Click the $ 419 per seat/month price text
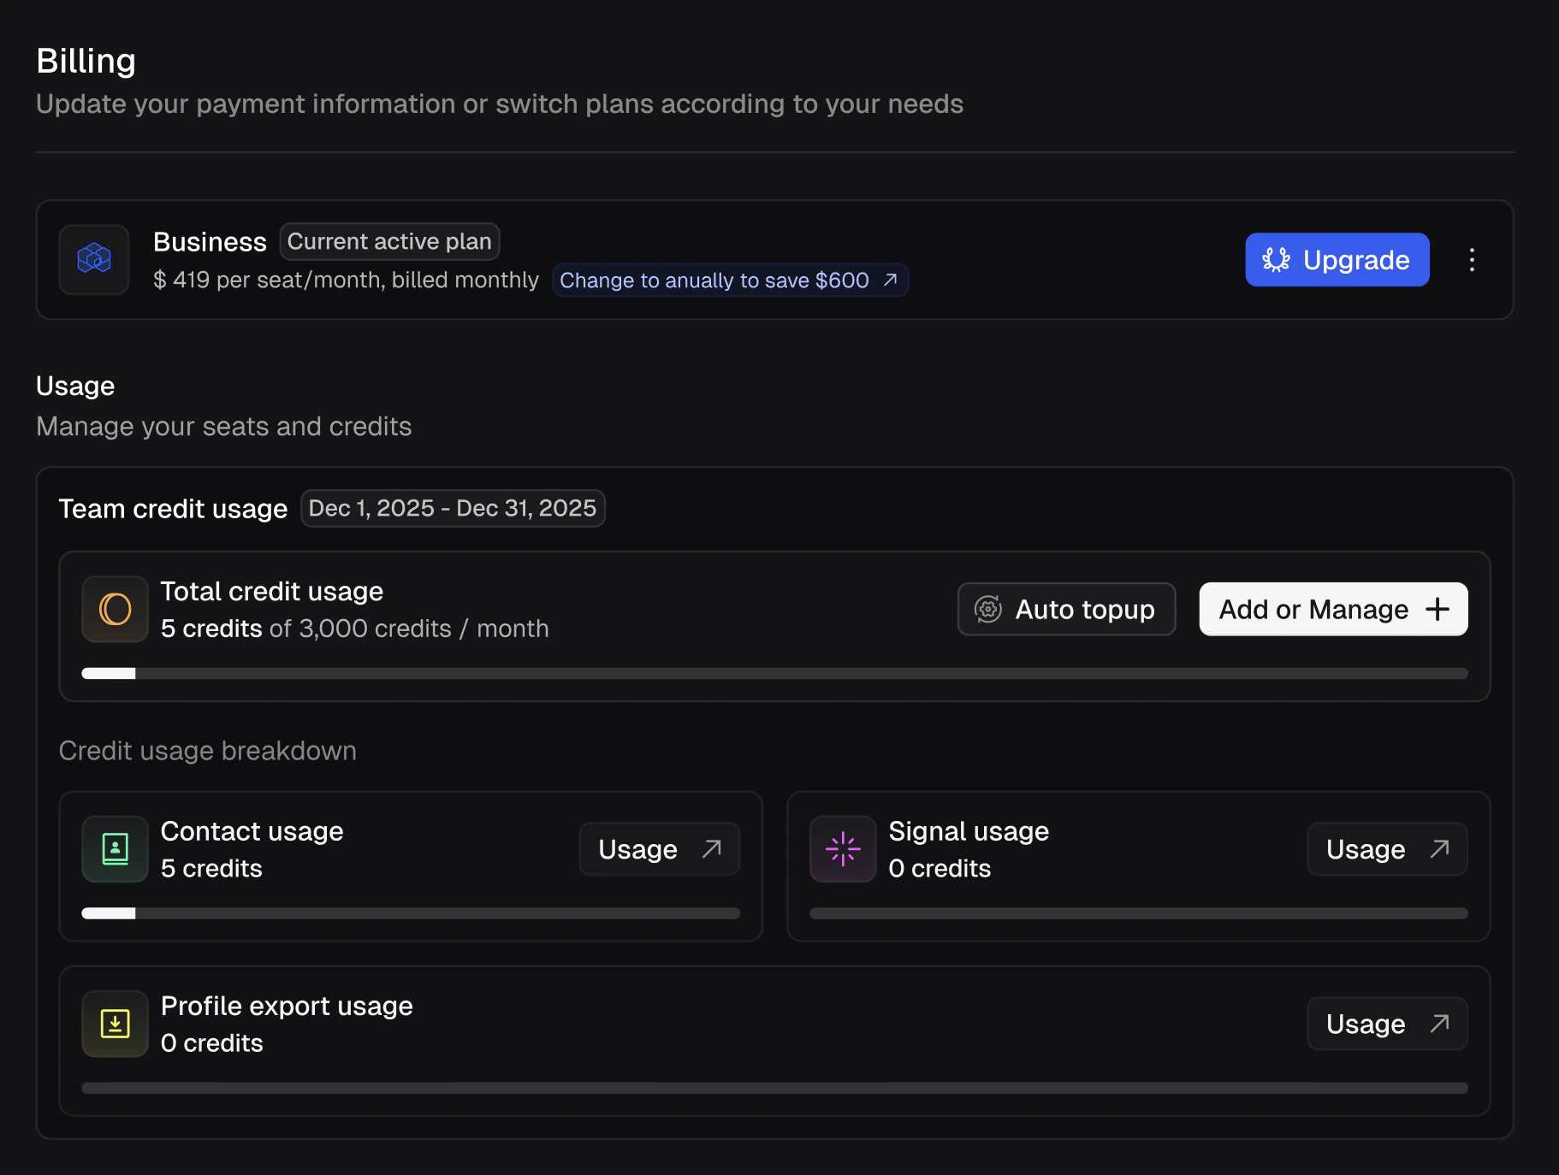This screenshot has height=1175, width=1559. coord(346,280)
